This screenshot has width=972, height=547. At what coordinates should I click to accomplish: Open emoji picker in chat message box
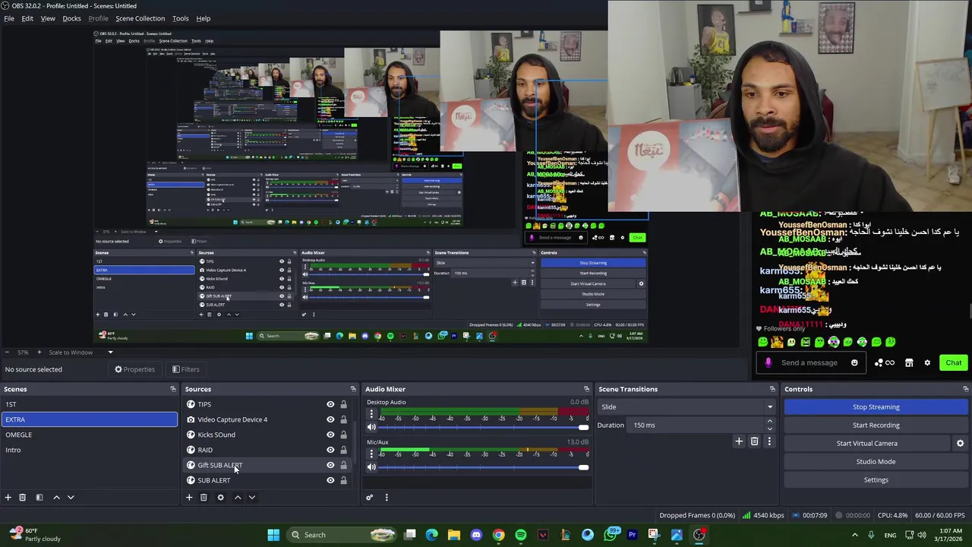[x=854, y=363]
